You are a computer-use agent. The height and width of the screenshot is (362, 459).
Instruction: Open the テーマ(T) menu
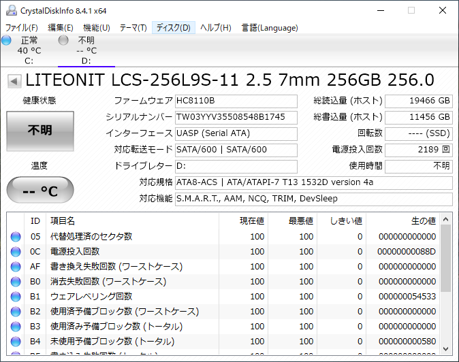[x=133, y=28]
